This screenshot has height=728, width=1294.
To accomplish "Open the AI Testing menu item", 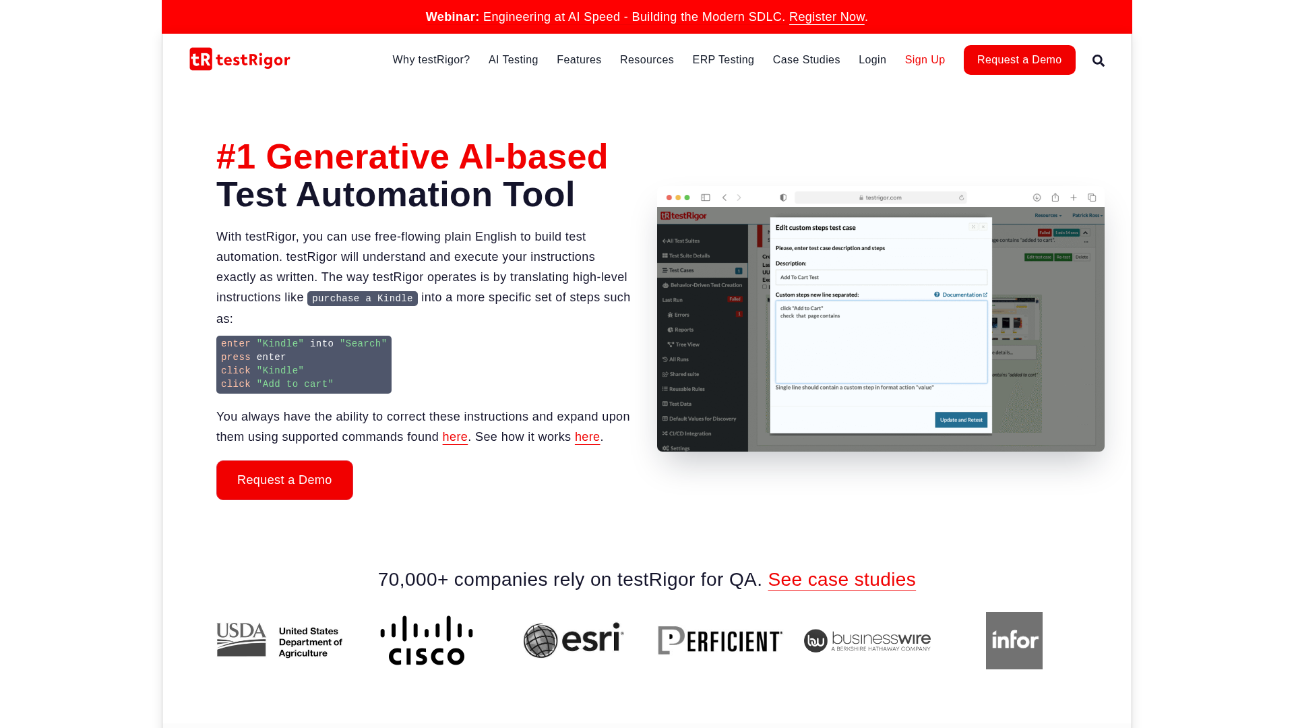I will [x=514, y=60].
